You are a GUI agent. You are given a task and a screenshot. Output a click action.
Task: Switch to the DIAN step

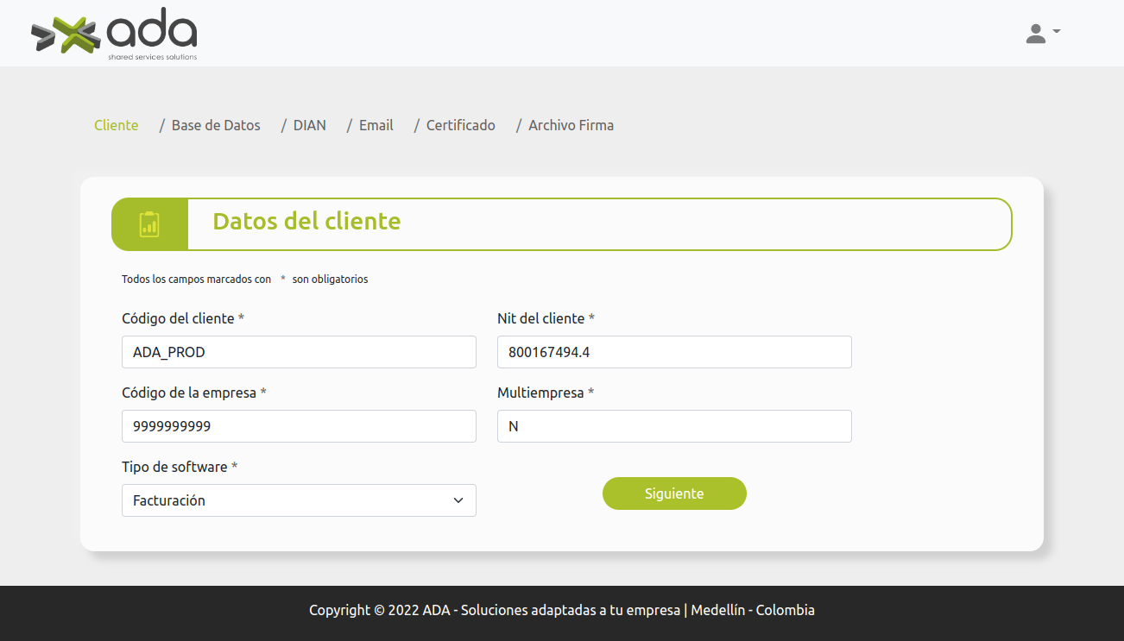pyautogui.click(x=309, y=125)
